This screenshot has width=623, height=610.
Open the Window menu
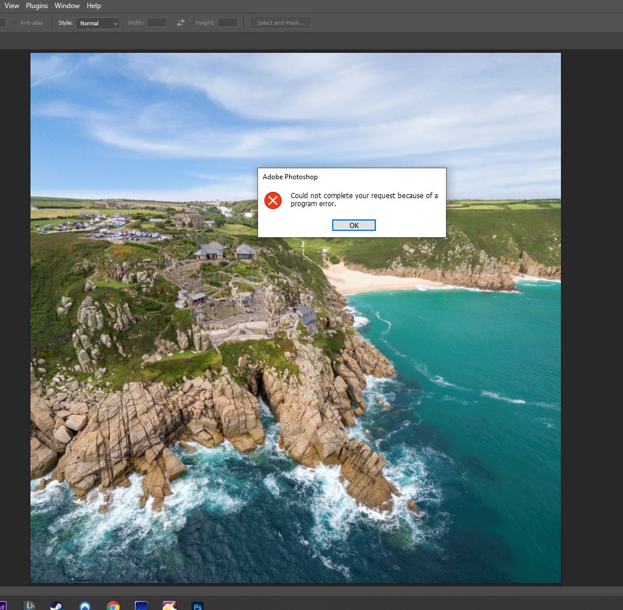(67, 6)
